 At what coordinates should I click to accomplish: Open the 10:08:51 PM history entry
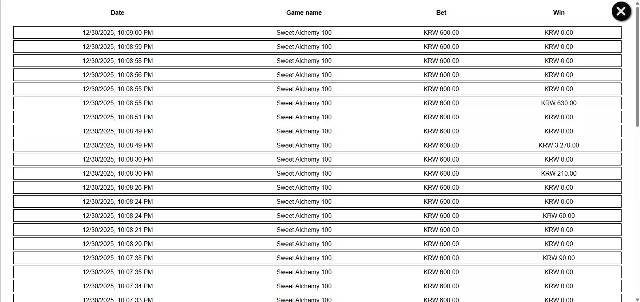pyautogui.click(x=317, y=117)
